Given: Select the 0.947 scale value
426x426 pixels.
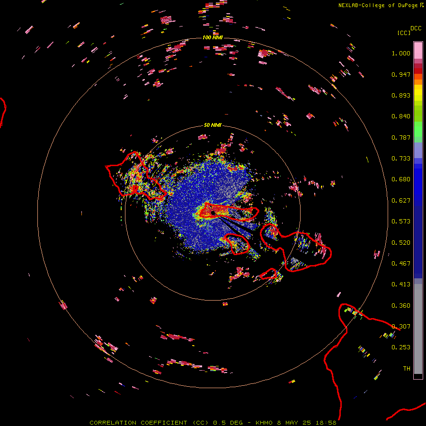Looking at the screenshot, I should pos(401,74).
